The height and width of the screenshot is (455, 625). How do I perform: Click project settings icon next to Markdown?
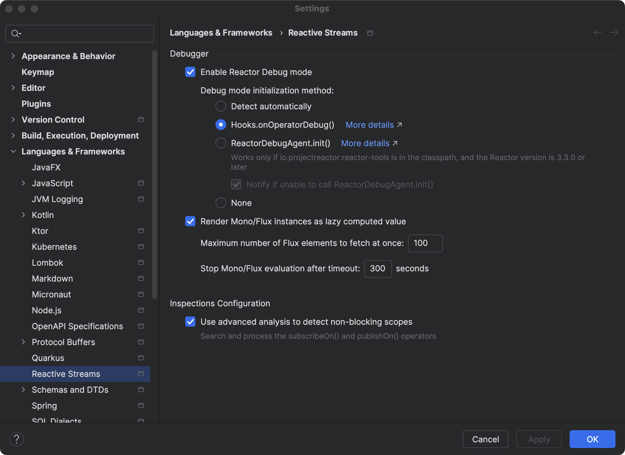coord(141,278)
